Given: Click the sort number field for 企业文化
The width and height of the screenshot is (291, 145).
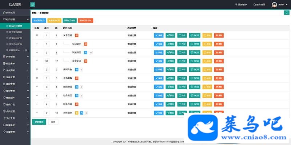Looking at the screenshot, I should (47, 61).
